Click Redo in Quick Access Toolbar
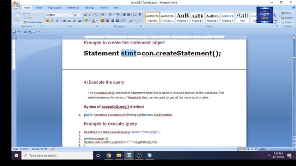 pyautogui.click(x=25, y=32)
